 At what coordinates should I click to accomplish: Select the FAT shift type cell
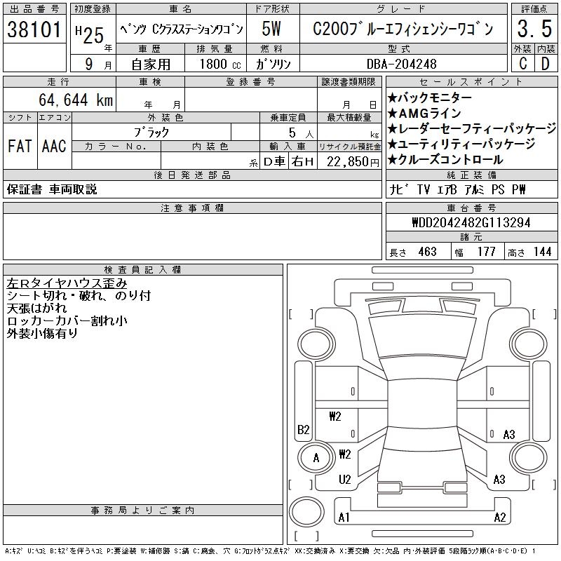(19, 146)
